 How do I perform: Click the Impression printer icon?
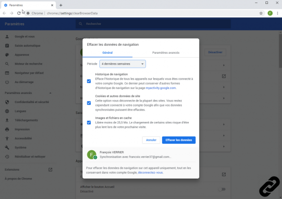click(x=7, y=129)
